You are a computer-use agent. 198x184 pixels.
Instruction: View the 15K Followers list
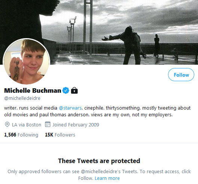[60, 135]
